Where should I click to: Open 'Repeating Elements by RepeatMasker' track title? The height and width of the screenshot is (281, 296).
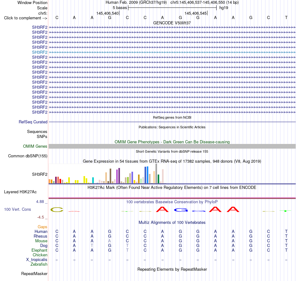coord(172,269)
